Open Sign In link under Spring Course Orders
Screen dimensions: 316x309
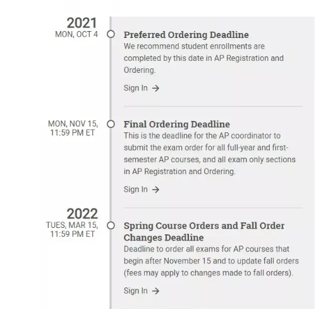(142, 291)
